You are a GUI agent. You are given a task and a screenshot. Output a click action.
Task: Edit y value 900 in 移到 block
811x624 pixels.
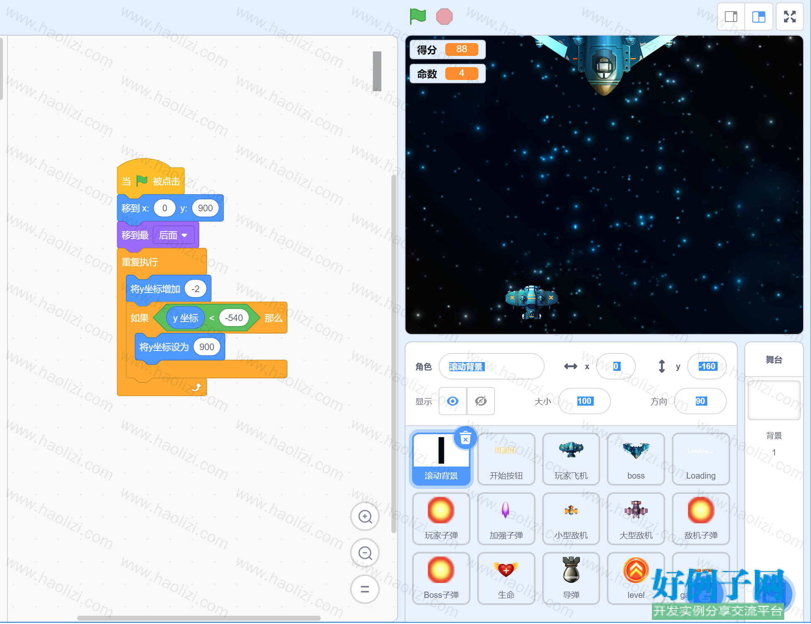tap(205, 208)
